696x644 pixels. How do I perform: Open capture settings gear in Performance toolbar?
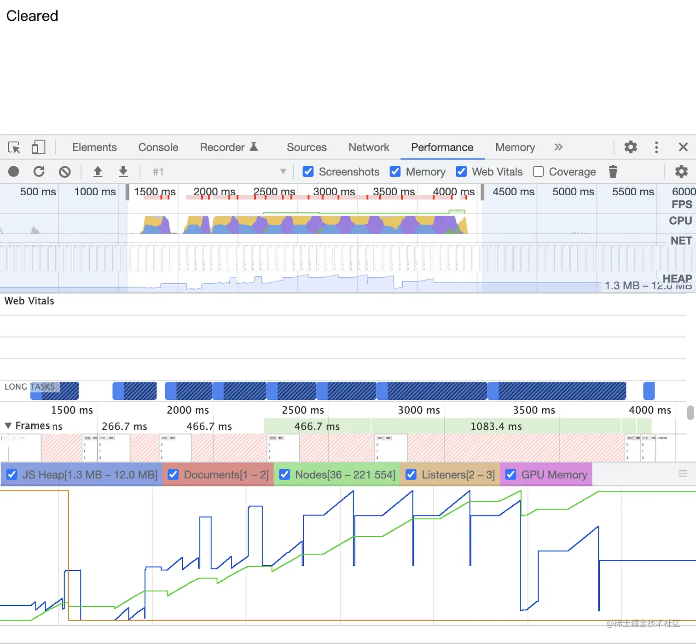click(681, 172)
